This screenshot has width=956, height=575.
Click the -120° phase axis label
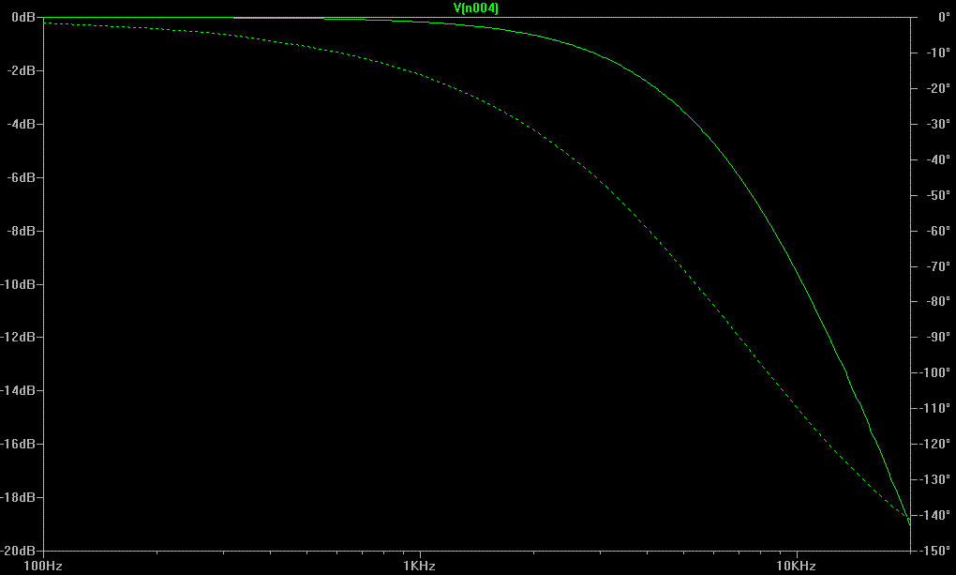pyautogui.click(x=935, y=443)
